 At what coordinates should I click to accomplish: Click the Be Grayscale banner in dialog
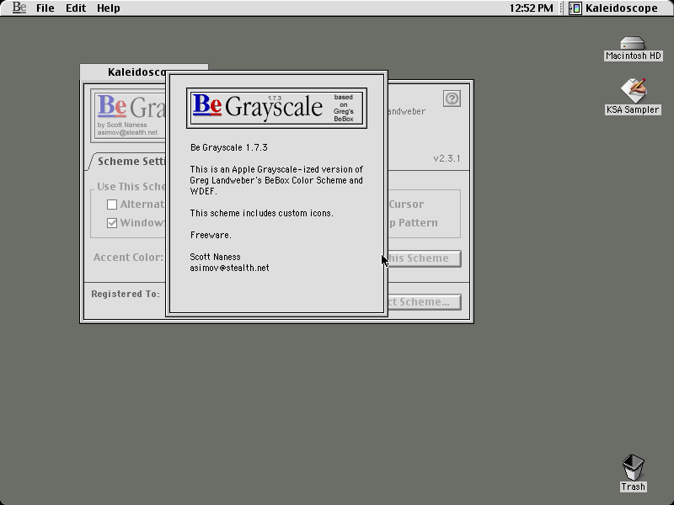click(x=276, y=108)
